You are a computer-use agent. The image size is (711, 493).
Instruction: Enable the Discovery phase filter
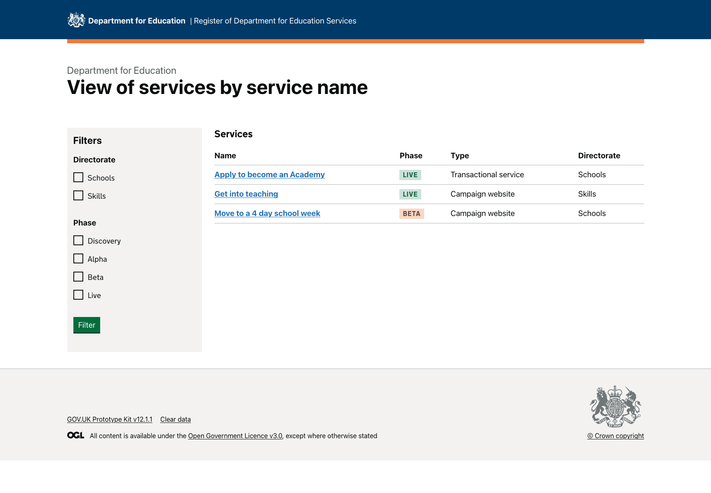pos(78,240)
